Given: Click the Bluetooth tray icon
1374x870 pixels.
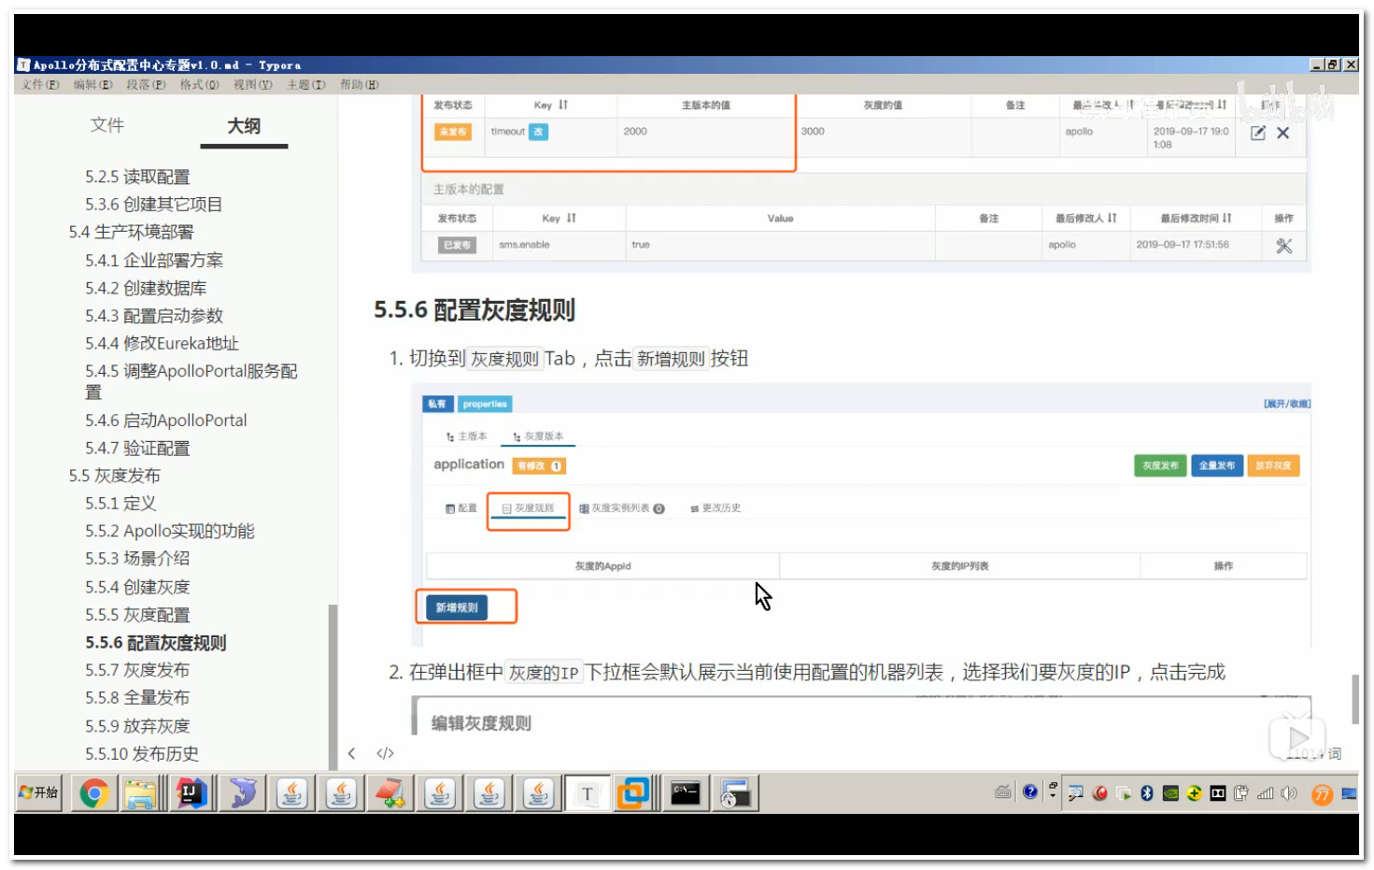Looking at the screenshot, I should coord(1147,793).
